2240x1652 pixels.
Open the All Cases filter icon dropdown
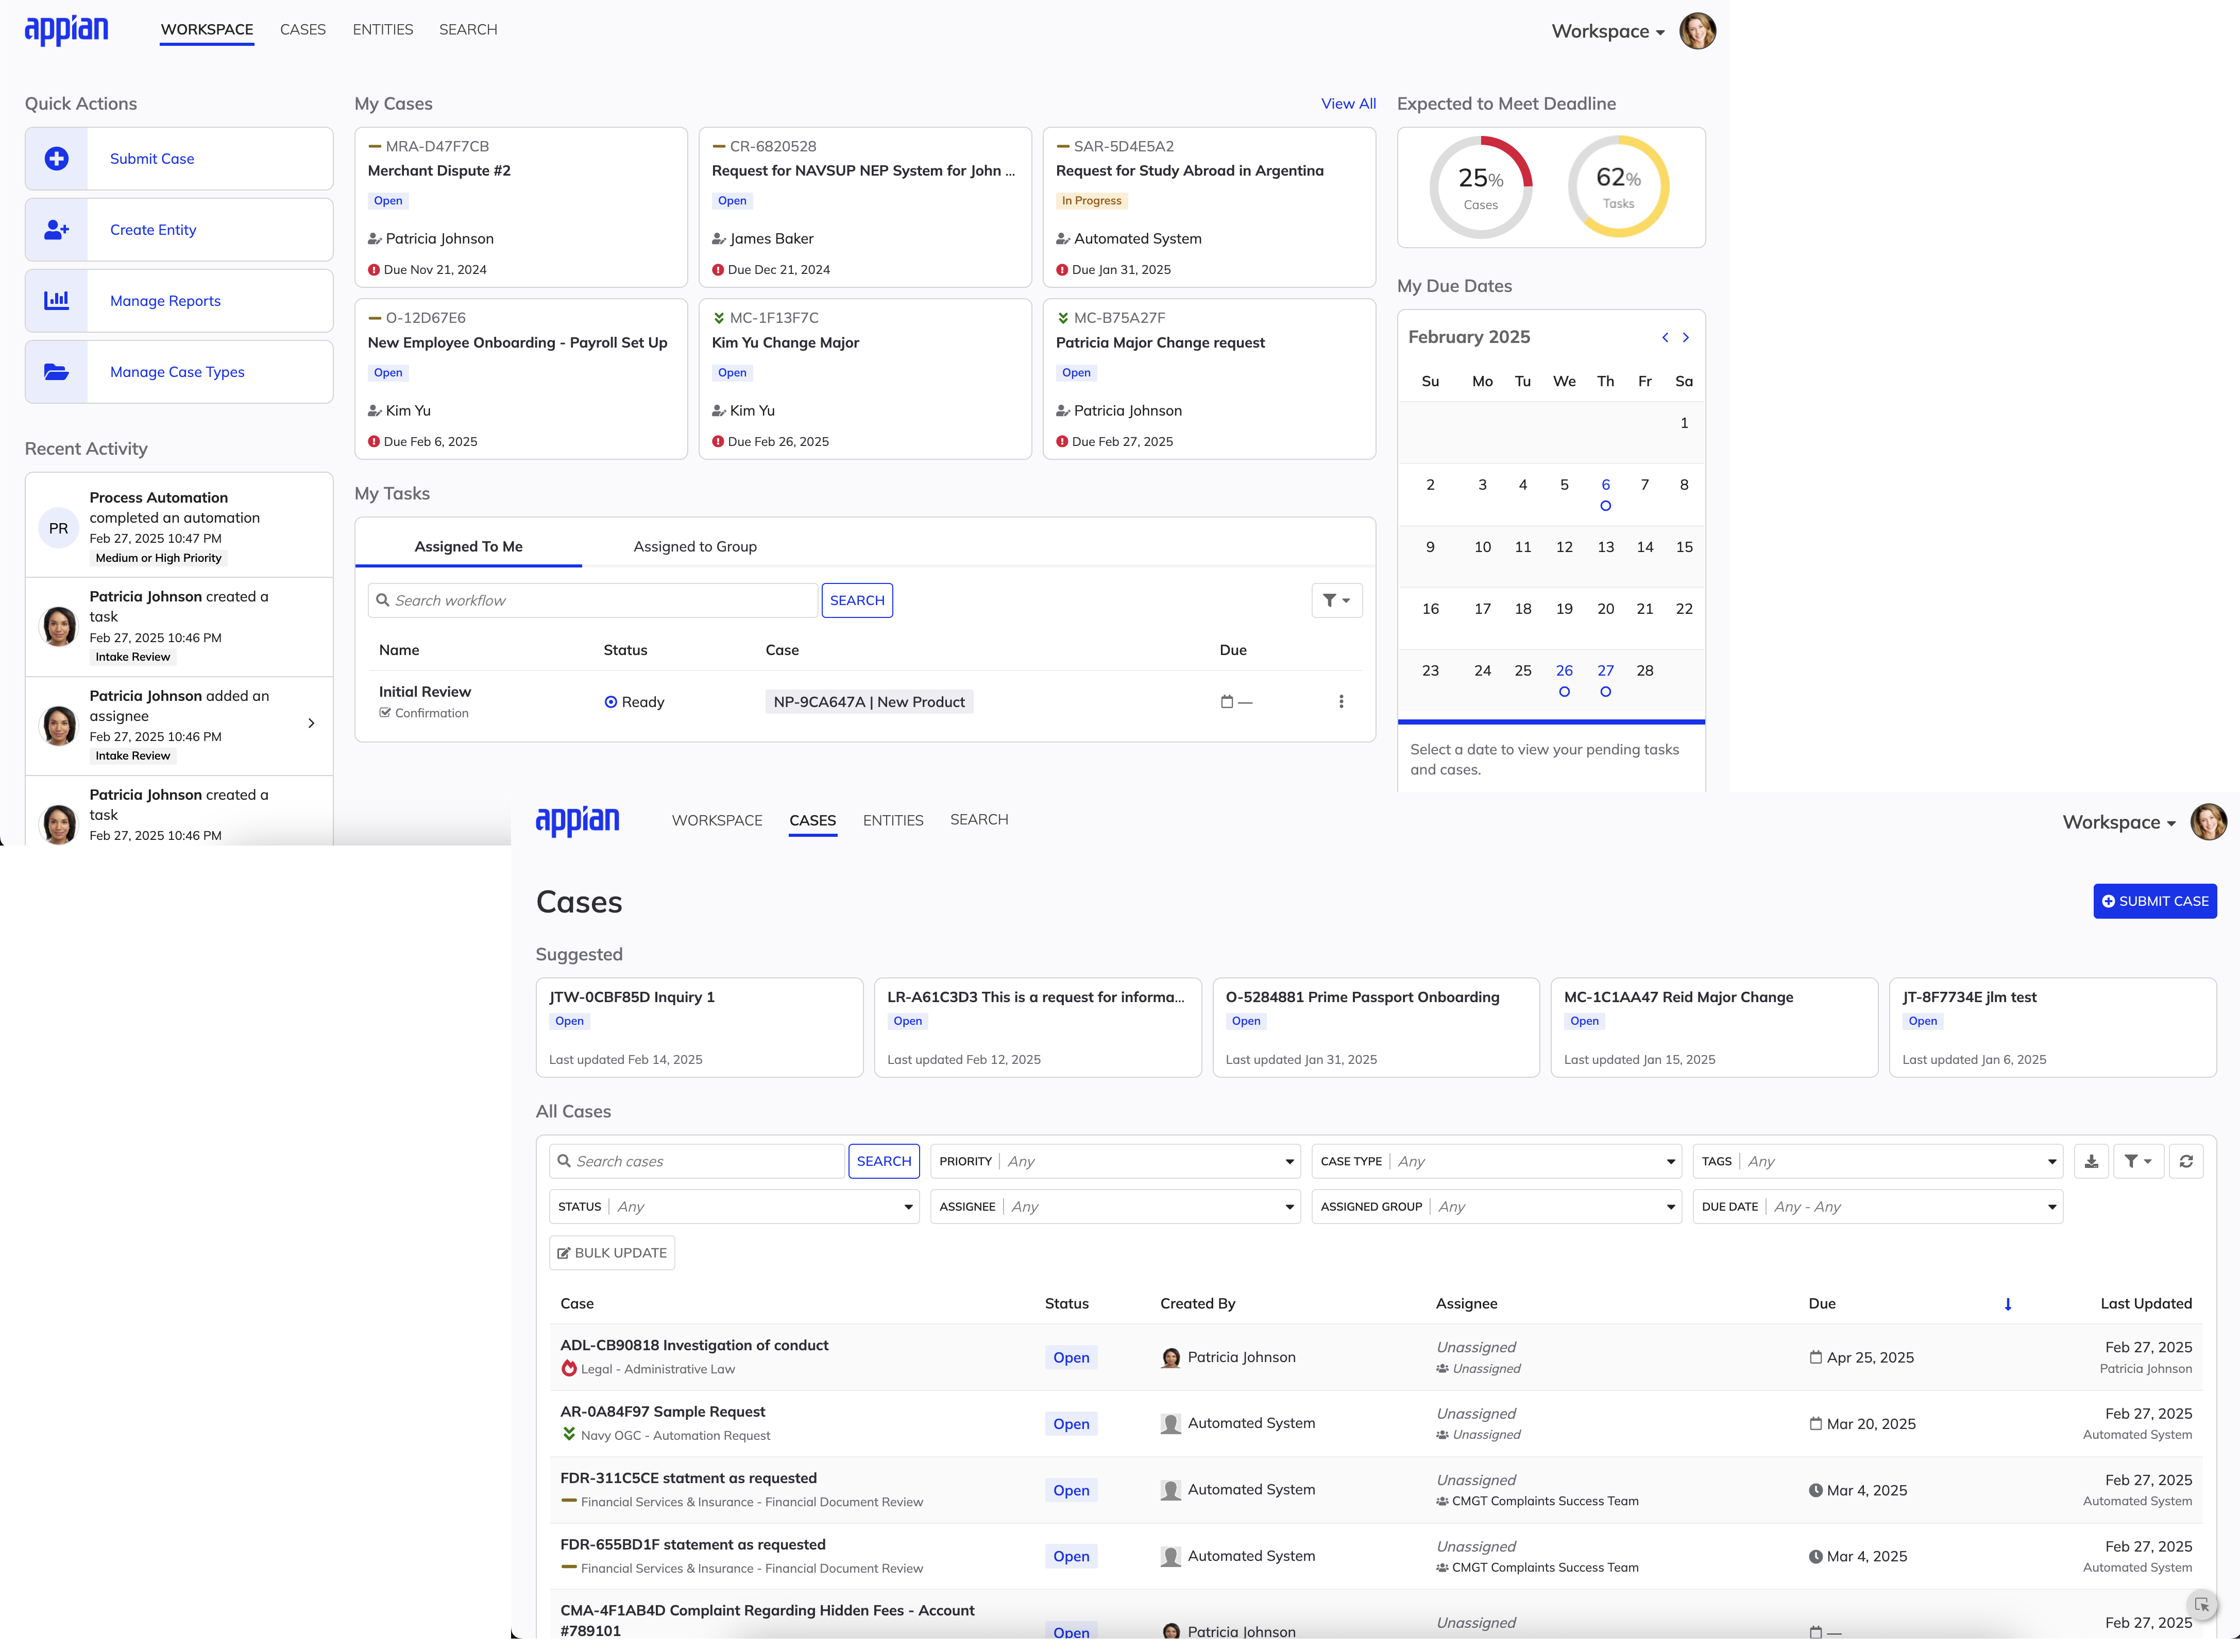point(2138,1161)
